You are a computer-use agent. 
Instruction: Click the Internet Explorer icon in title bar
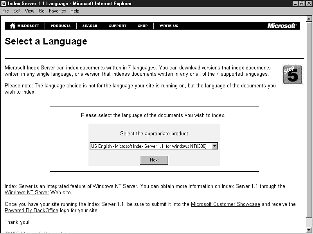coord(4,4)
